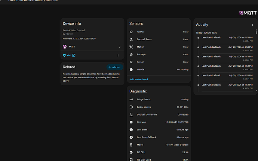Click the Model device icon

click(131, 145)
